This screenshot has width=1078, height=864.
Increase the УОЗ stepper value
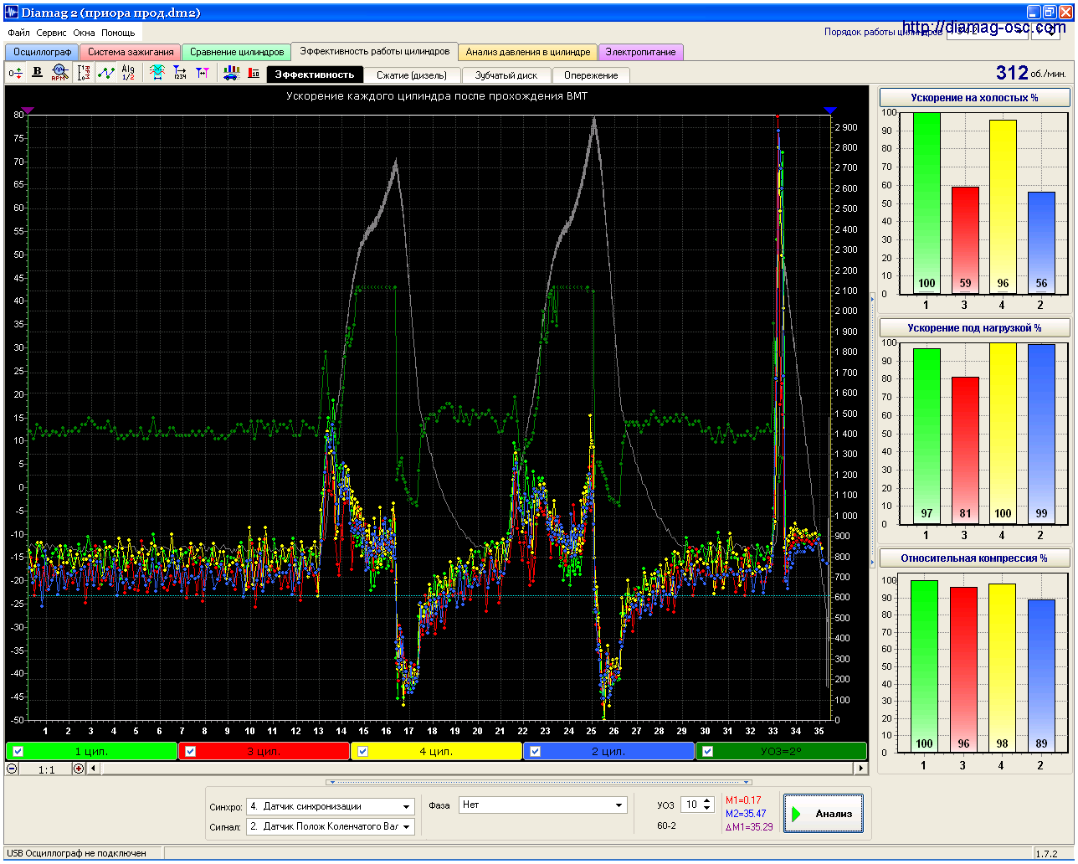(707, 801)
